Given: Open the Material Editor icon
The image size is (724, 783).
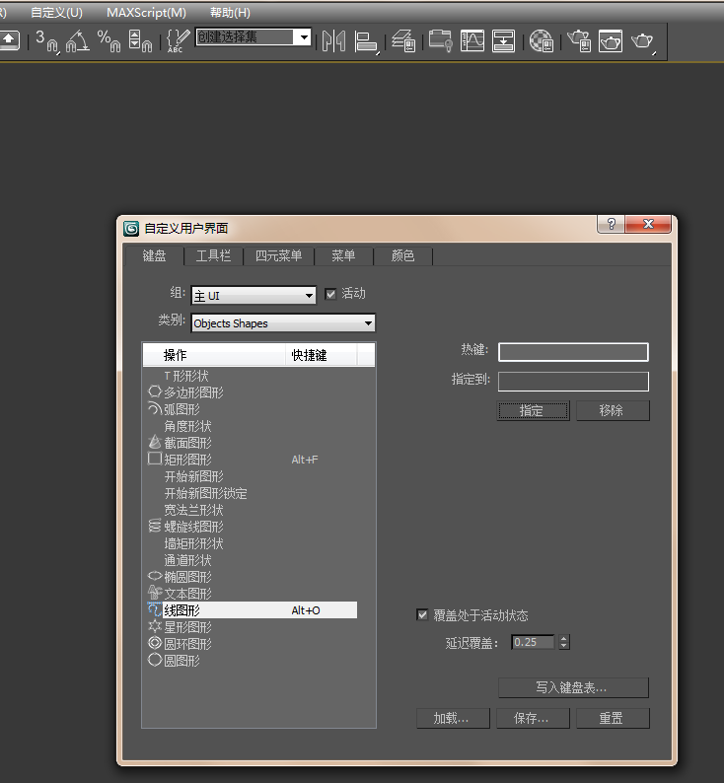Looking at the screenshot, I should (x=541, y=41).
